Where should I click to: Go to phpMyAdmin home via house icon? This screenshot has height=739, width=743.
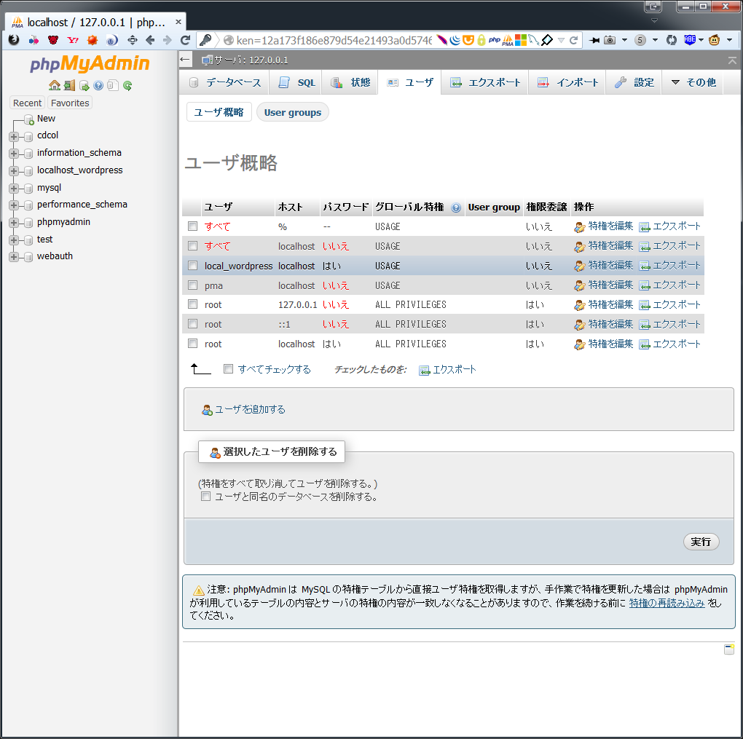(55, 85)
